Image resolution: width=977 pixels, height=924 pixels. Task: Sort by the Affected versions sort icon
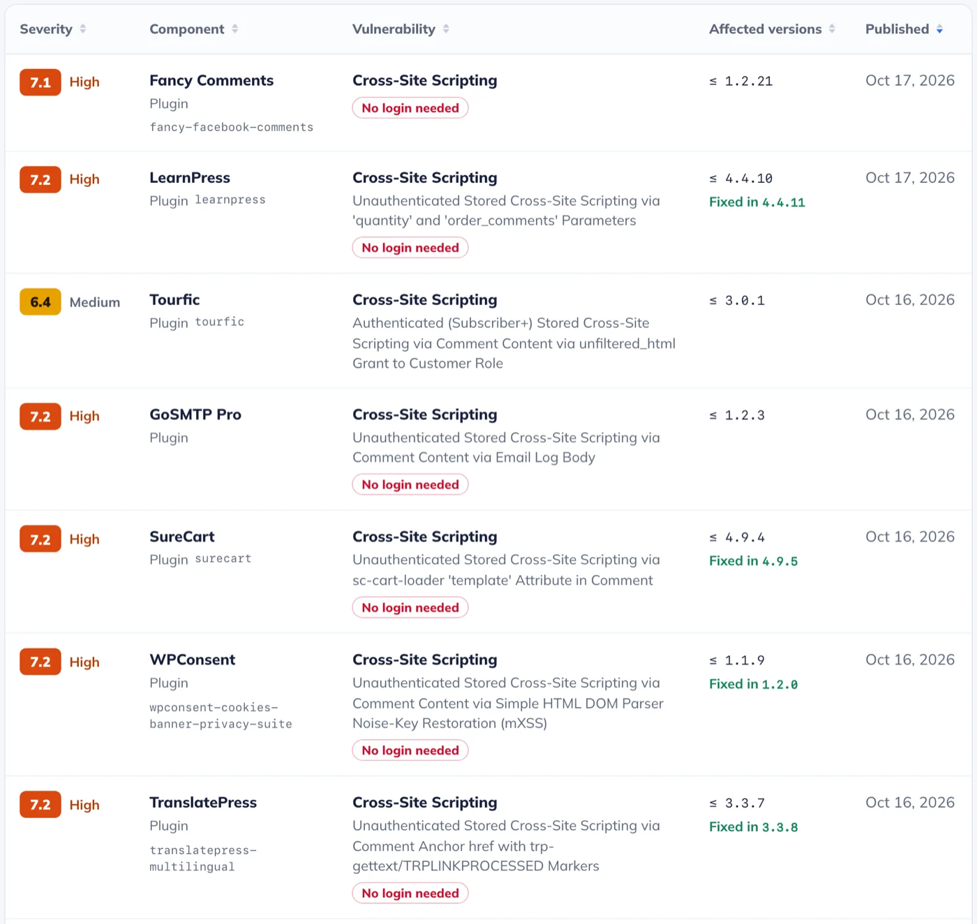coord(832,29)
